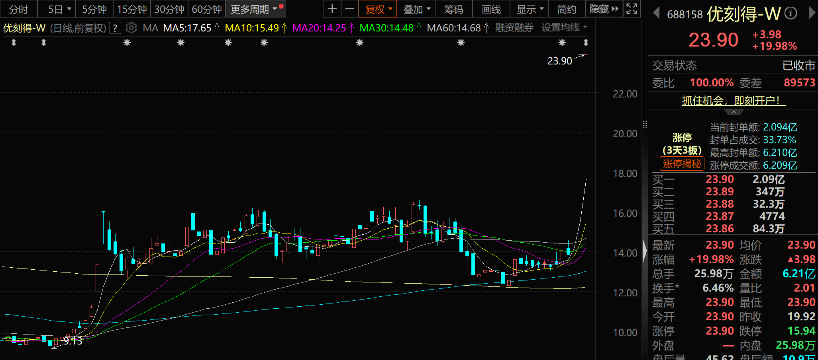The image size is (818, 360).
Task: Open stock info circle icon beside 优刻得-W
Action: click(791, 14)
